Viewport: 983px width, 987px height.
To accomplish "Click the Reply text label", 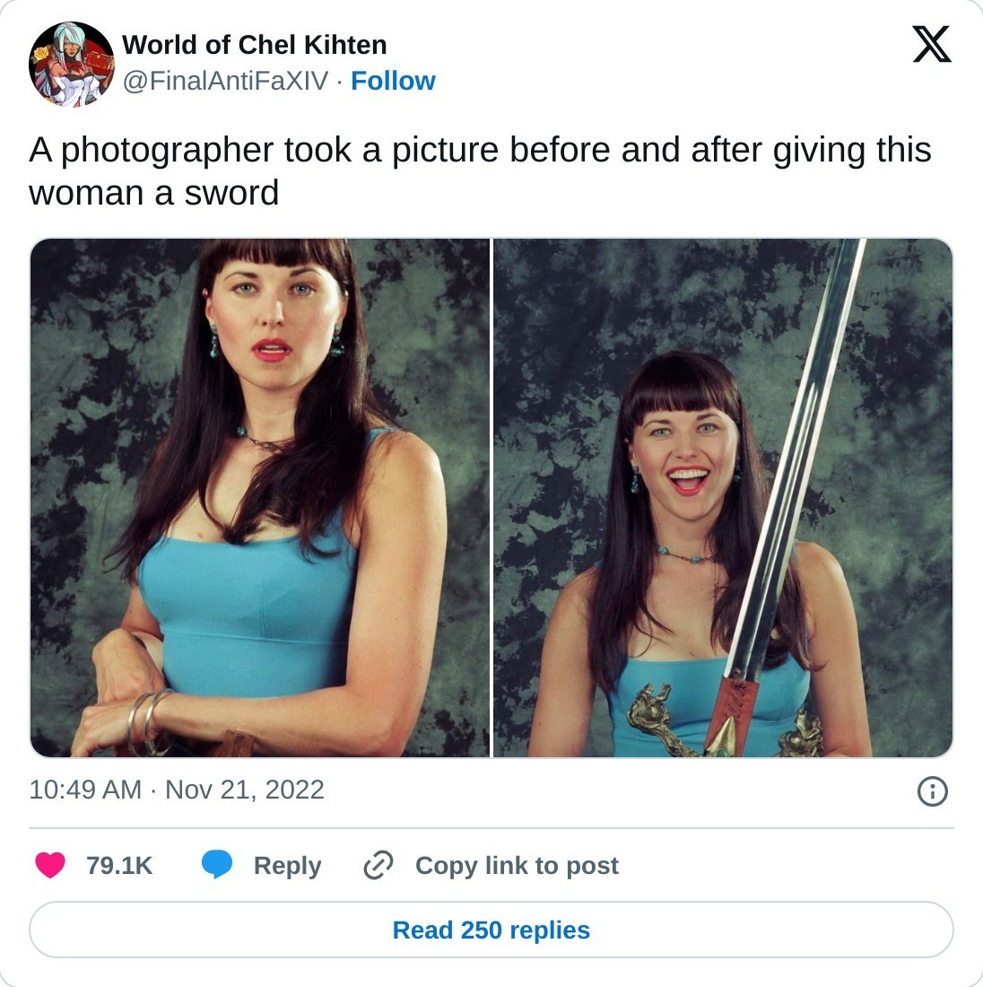I will point(288,866).
